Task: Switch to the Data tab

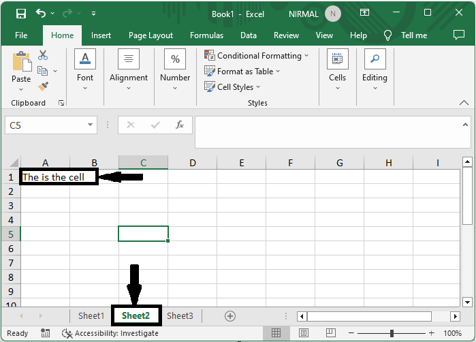Action: [x=249, y=35]
